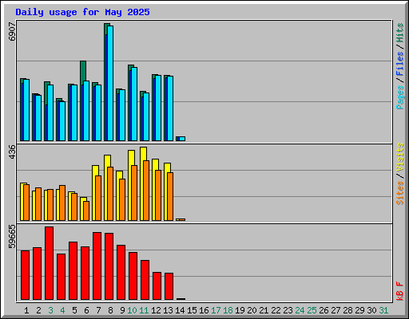
Task: Click day label 8 on the axis
Action: point(110,310)
